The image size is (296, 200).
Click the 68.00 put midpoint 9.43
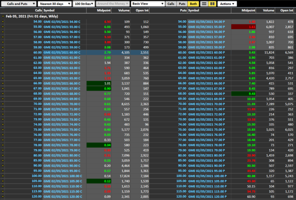(x=244, y=93)
